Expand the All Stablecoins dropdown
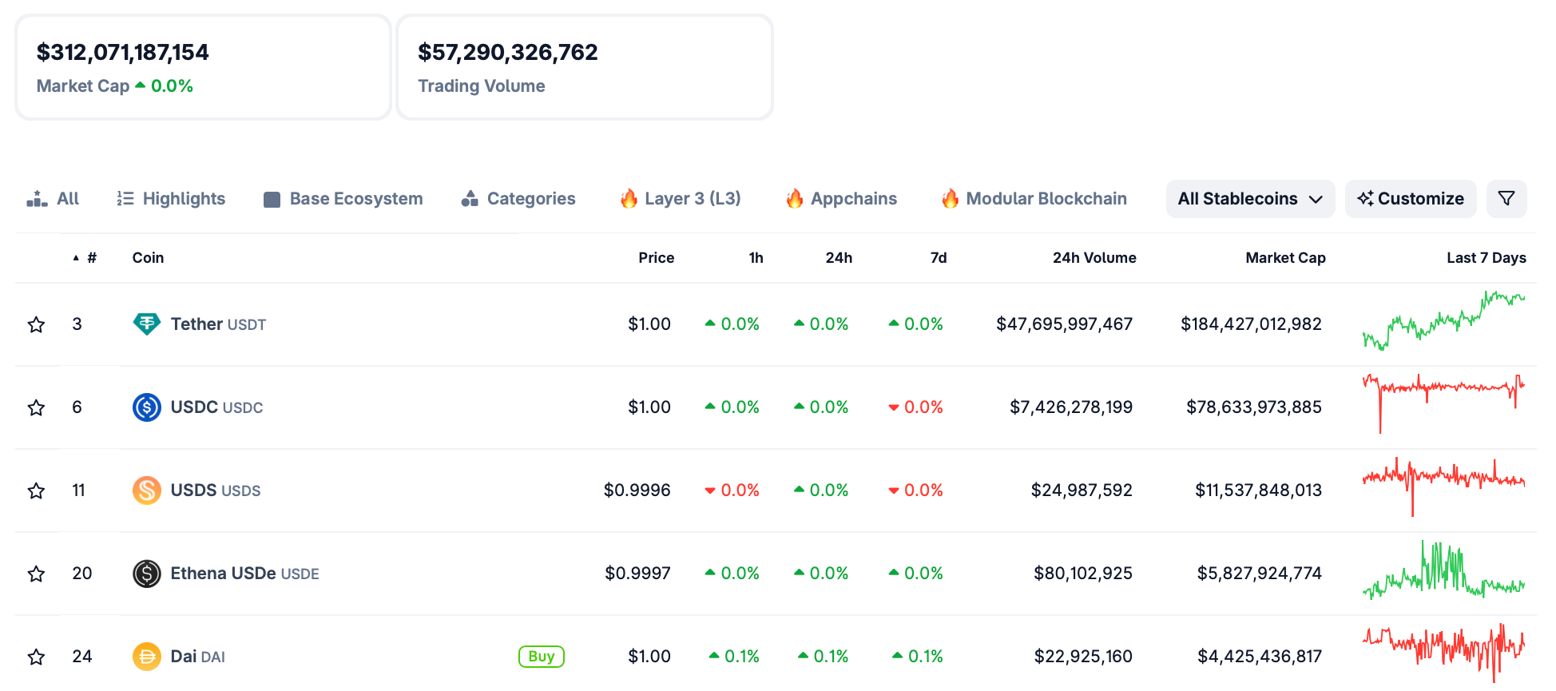 (1249, 199)
